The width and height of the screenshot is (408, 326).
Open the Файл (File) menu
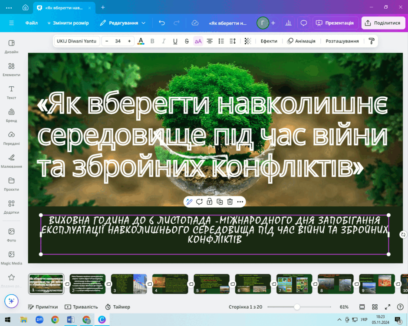click(32, 23)
